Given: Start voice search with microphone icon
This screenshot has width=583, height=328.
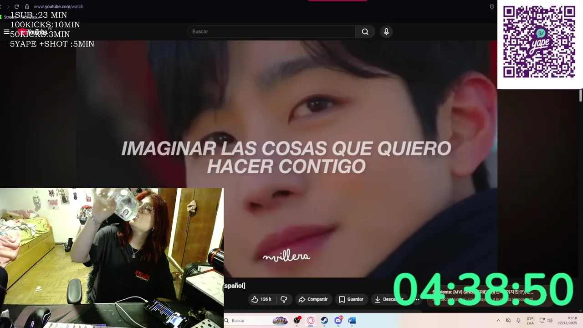Looking at the screenshot, I should [386, 31].
